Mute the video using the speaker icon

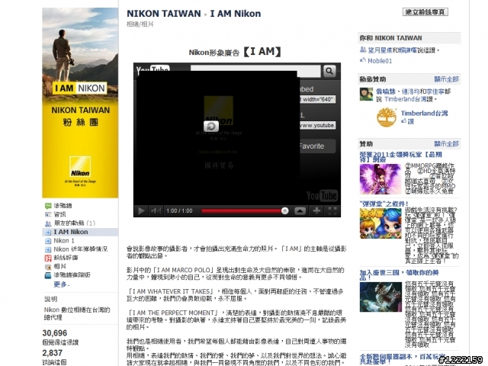[156, 210]
